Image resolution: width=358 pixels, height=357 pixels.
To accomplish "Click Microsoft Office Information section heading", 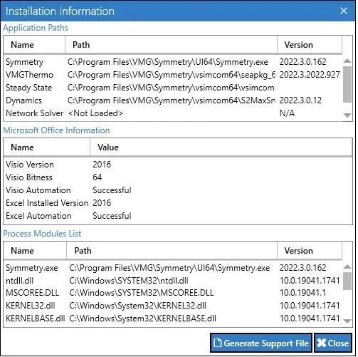I will tap(56, 130).
